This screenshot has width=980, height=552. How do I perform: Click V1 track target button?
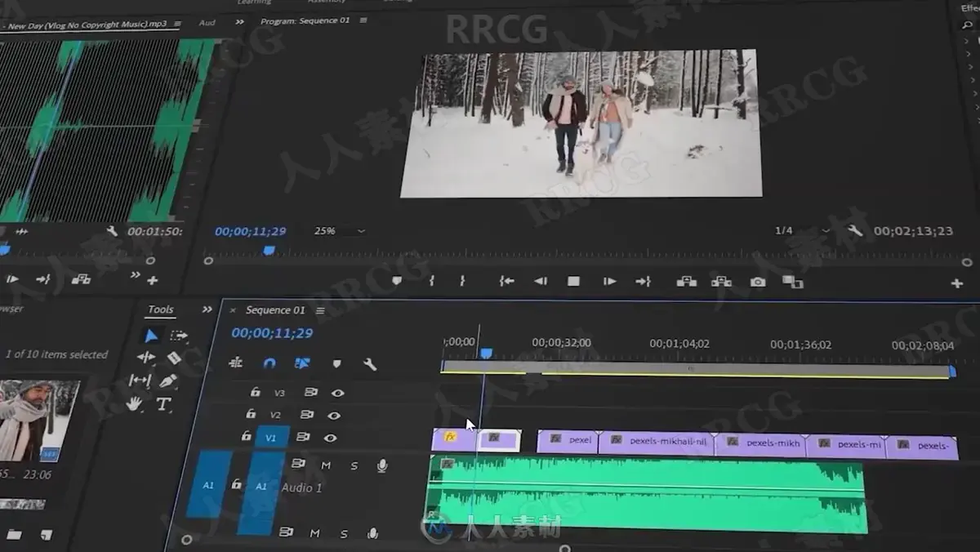271,437
